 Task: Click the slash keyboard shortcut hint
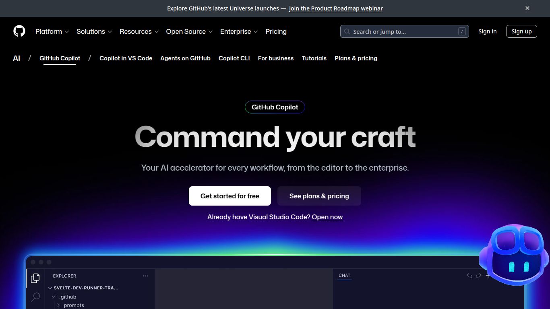click(x=461, y=31)
